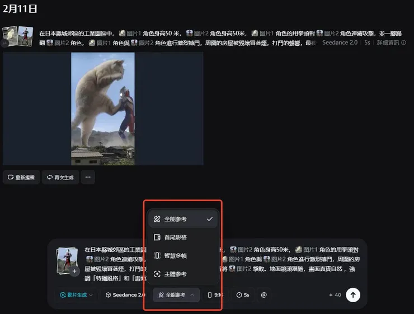Click the 智慧多幀 multi-frame icon
Screen dimensions: 414x314
click(157, 255)
